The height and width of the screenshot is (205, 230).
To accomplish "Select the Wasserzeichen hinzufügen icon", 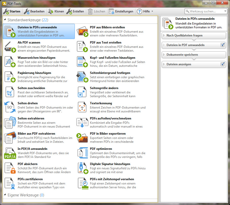I will pos(10,62).
